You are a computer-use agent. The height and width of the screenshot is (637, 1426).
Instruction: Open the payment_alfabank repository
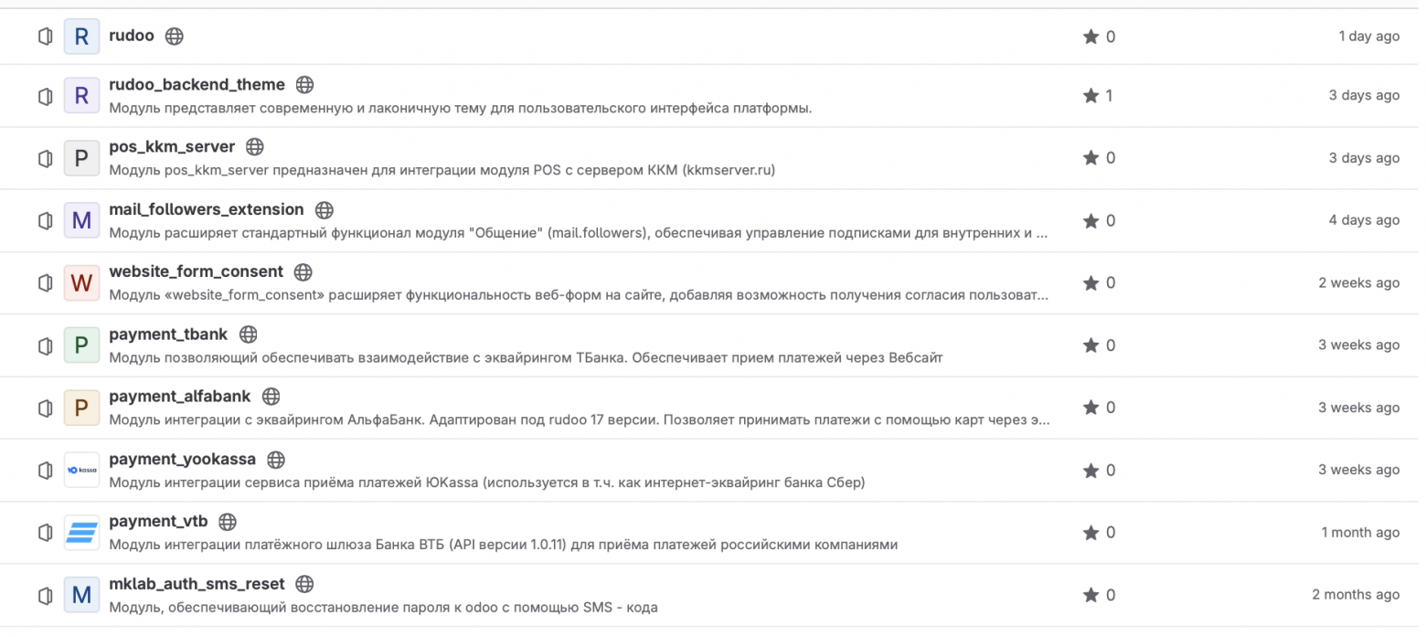(179, 396)
